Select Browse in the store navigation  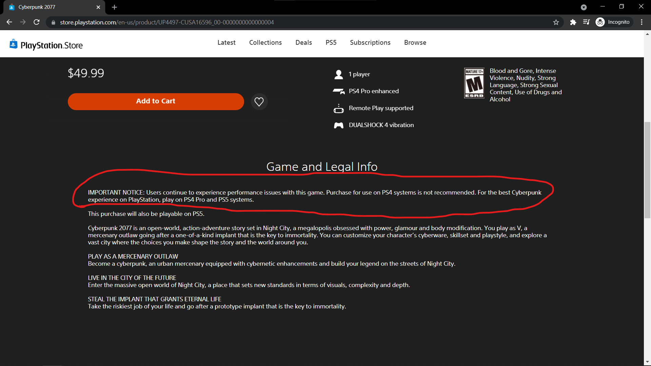click(x=415, y=43)
